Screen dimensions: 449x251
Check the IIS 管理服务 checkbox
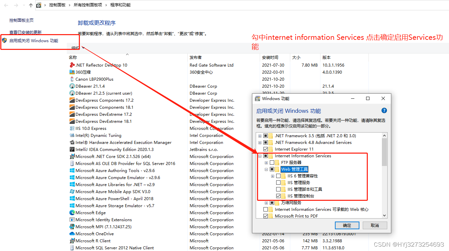[279, 183]
